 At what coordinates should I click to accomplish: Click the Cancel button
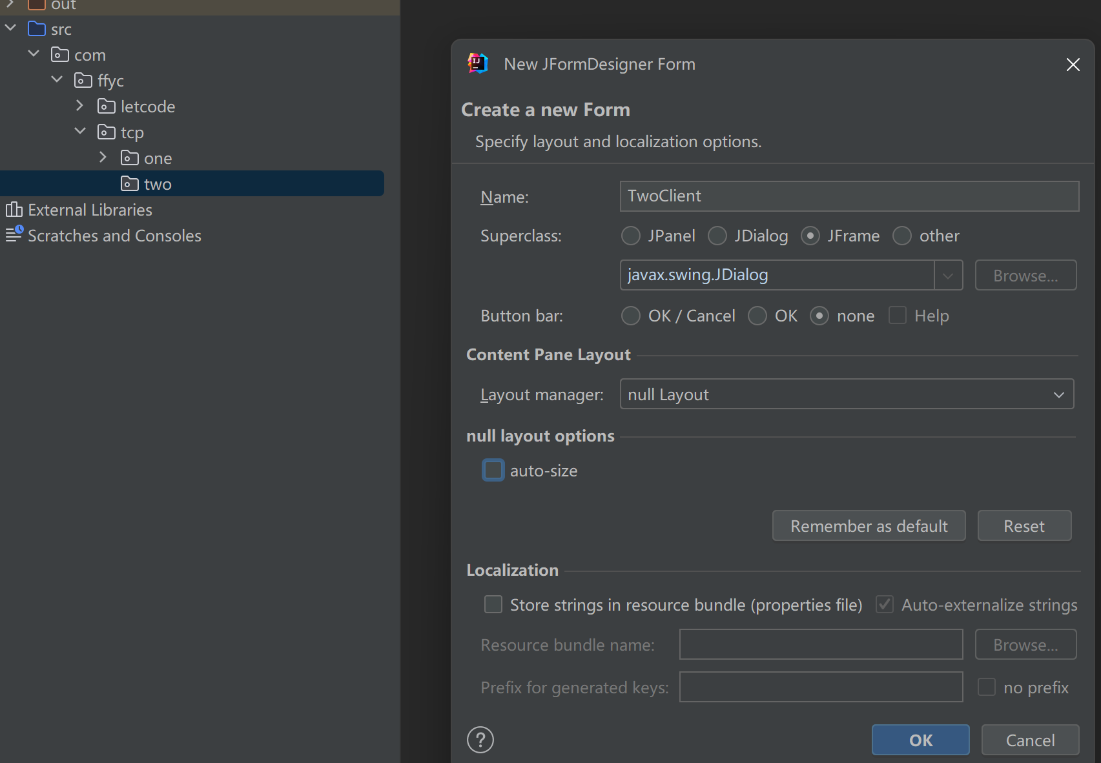1030,740
